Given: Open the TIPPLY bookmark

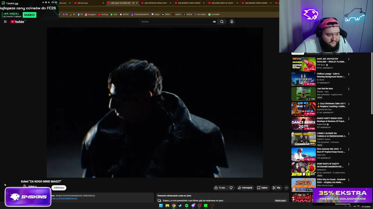Looking at the screenshot, I should [166, 14].
